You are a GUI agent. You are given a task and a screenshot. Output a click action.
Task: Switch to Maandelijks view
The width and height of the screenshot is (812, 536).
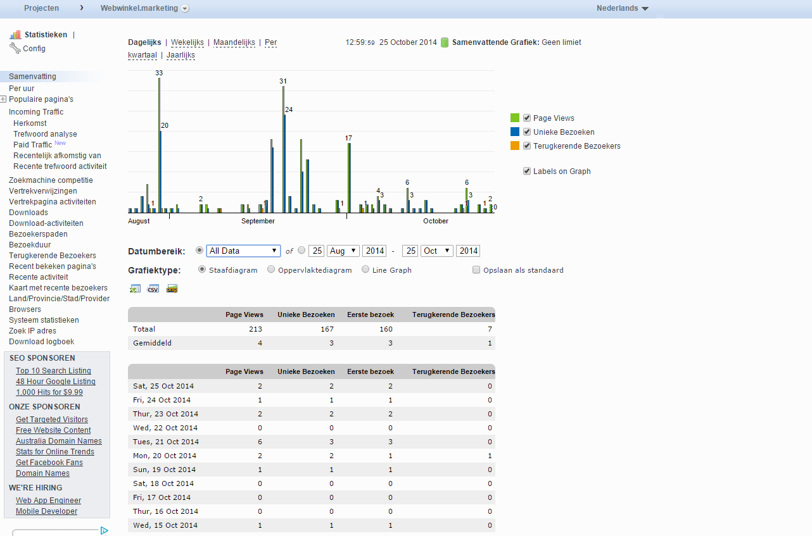pyautogui.click(x=234, y=42)
